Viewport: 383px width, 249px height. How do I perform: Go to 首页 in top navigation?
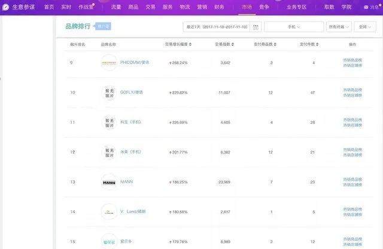[49, 7]
